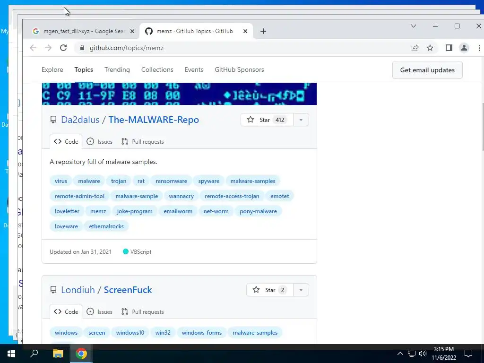The image size is (484, 363).
Task: Click the trojan topic tag
Action: click(119, 181)
